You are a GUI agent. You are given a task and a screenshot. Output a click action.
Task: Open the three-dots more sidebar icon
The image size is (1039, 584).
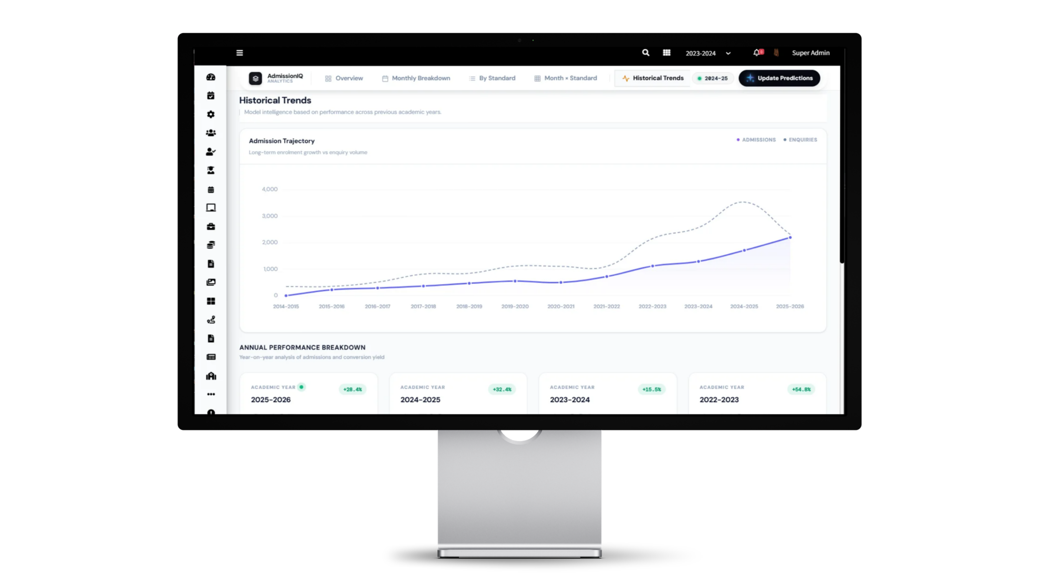[x=211, y=394]
